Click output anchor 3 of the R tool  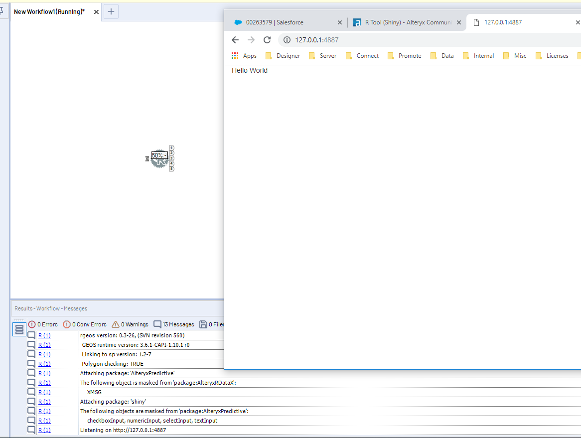tap(171, 158)
